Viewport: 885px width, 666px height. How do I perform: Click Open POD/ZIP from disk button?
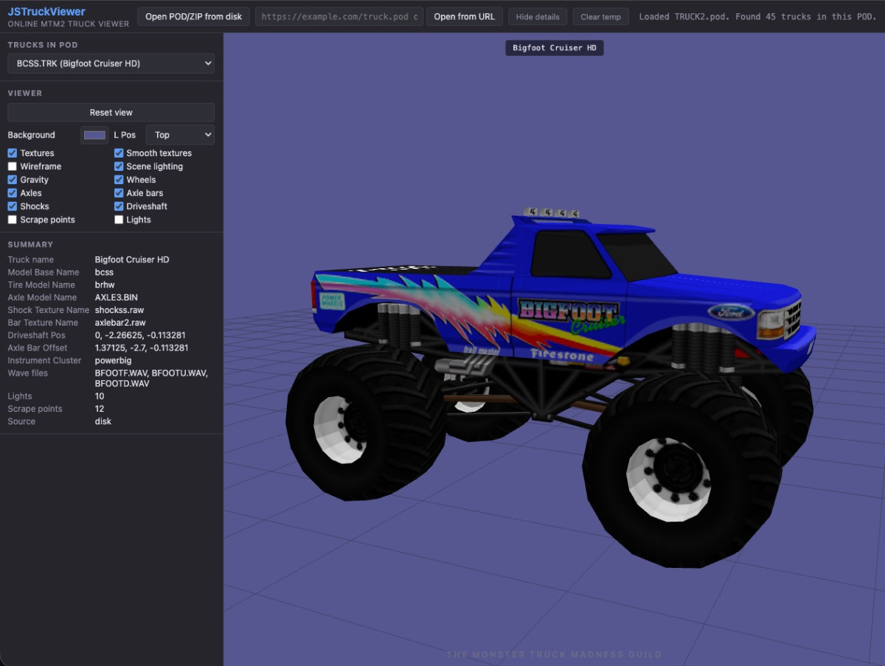pos(194,17)
